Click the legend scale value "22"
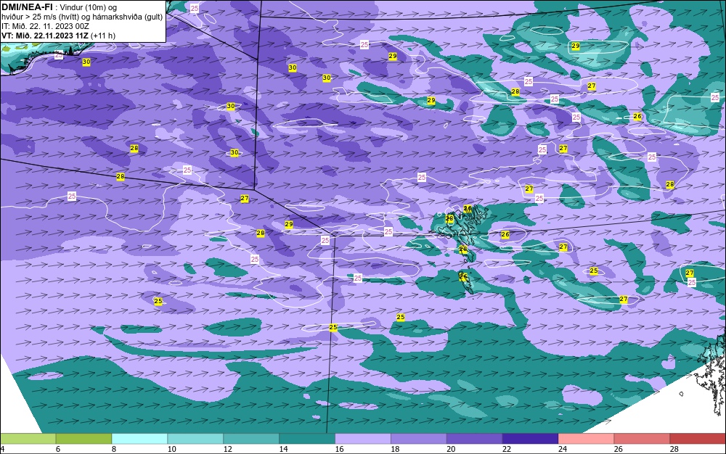 point(507,449)
